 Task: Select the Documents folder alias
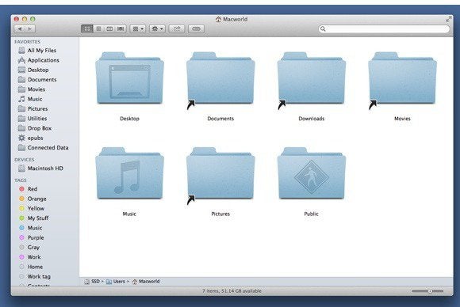pos(220,78)
